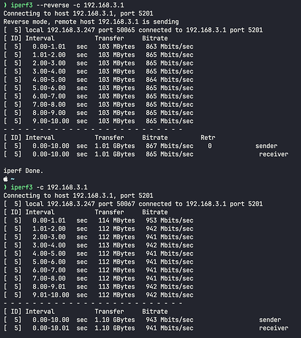The width and height of the screenshot is (301, 338).
Task: Click the tilde home directory indicator
Action: tap(13, 179)
